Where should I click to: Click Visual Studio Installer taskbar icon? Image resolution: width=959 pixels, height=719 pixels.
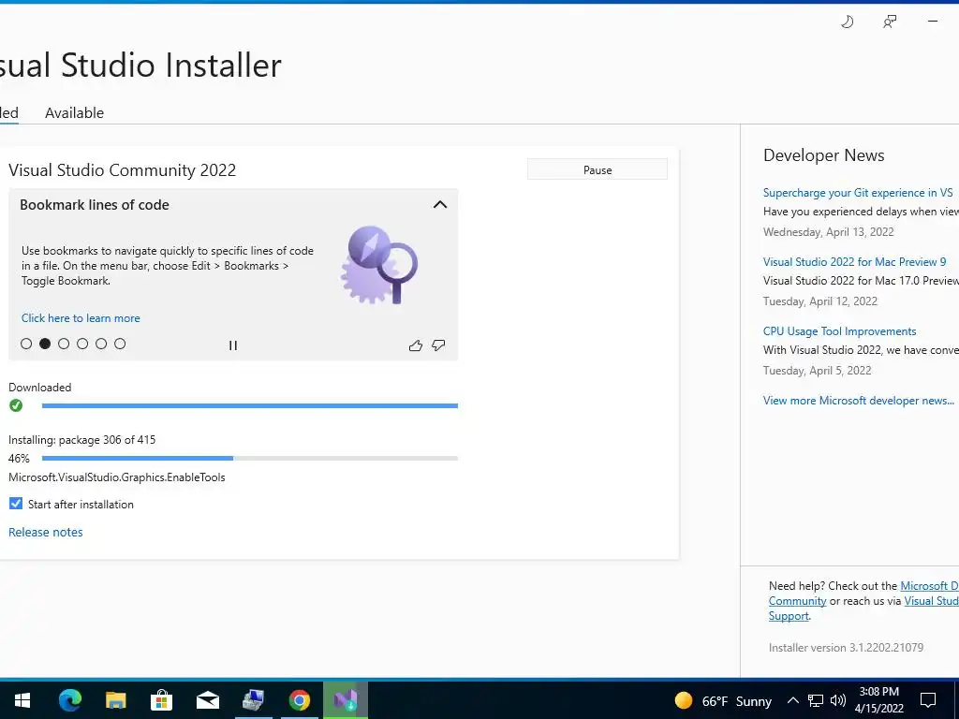346,700
